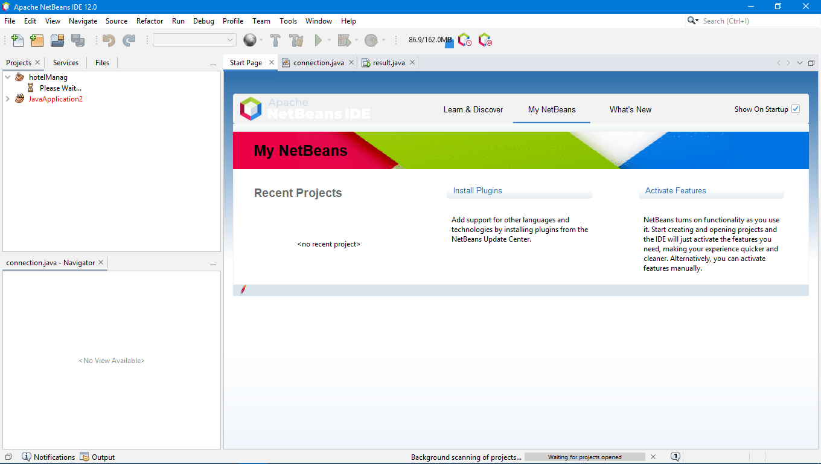Open the Install Plugins link
This screenshot has height=464, width=821.
478,190
